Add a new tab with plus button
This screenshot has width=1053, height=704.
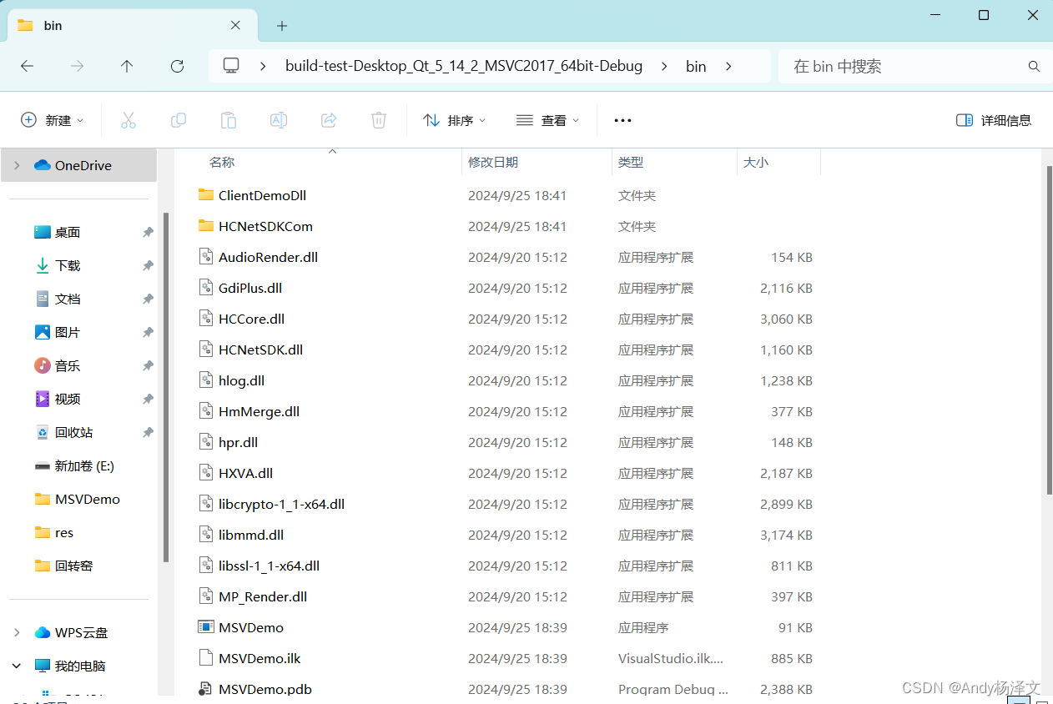[282, 26]
